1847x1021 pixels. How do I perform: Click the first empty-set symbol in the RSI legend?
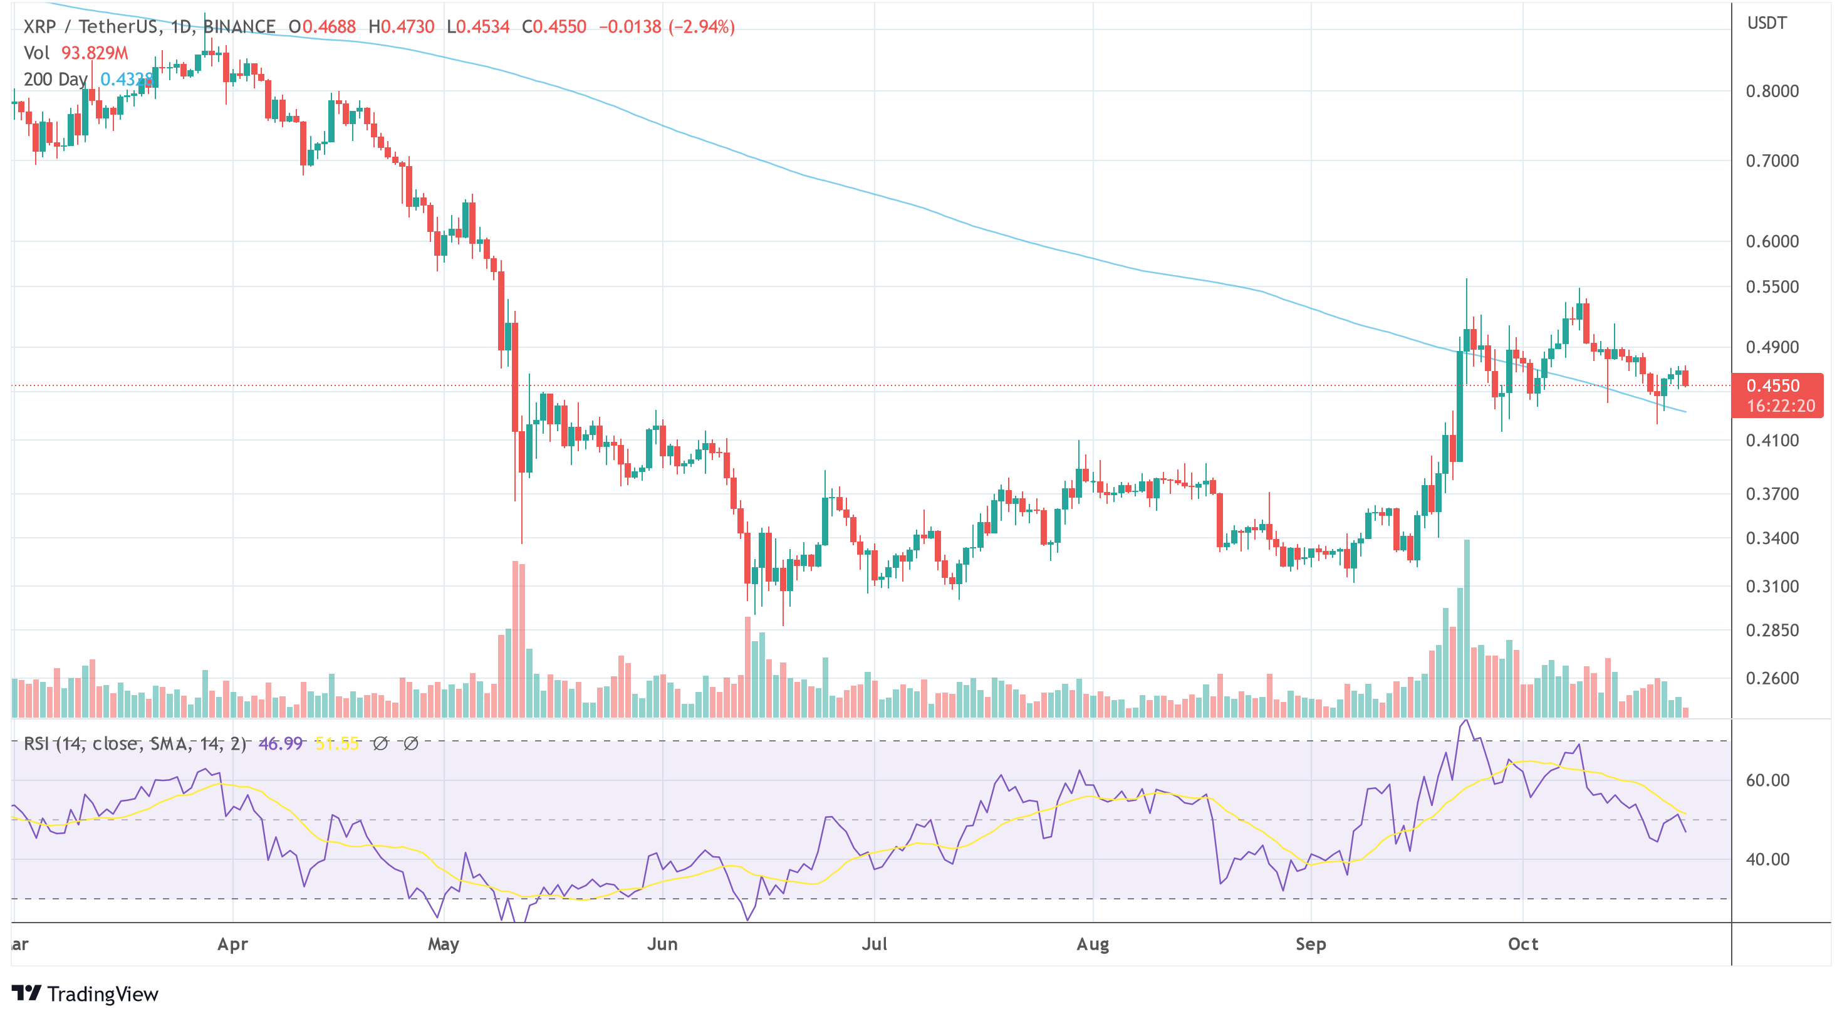pyautogui.click(x=380, y=743)
